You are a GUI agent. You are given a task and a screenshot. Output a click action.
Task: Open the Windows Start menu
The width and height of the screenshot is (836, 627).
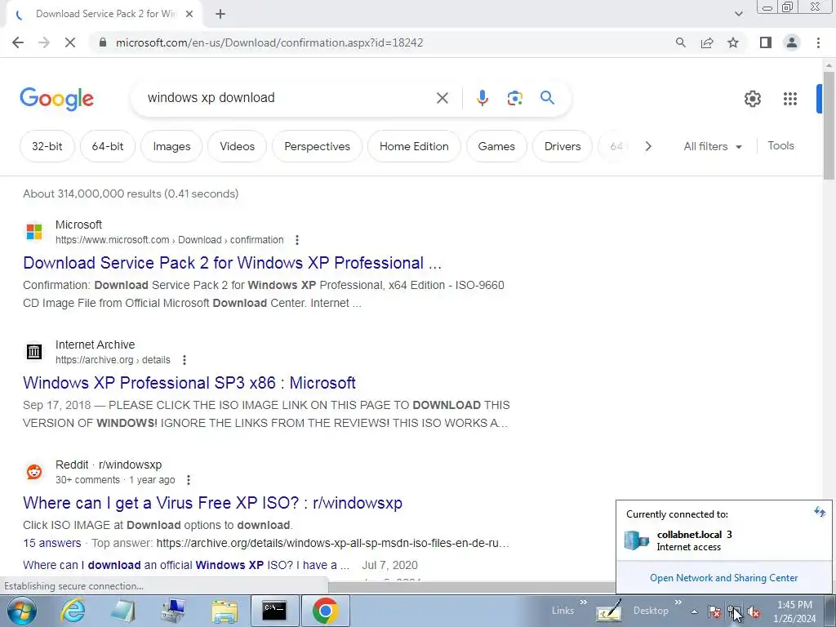pyautogui.click(x=21, y=611)
